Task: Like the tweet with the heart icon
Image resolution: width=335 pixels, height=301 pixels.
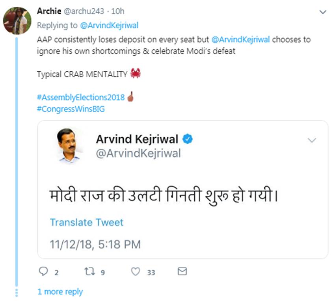Action: tap(136, 271)
